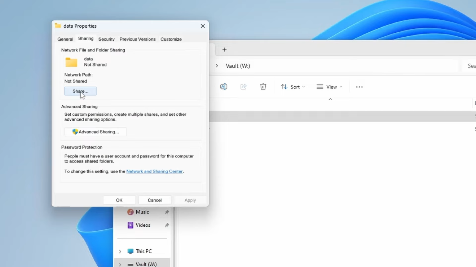Open the View dropdown
The width and height of the screenshot is (476, 267).
[329, 87]
